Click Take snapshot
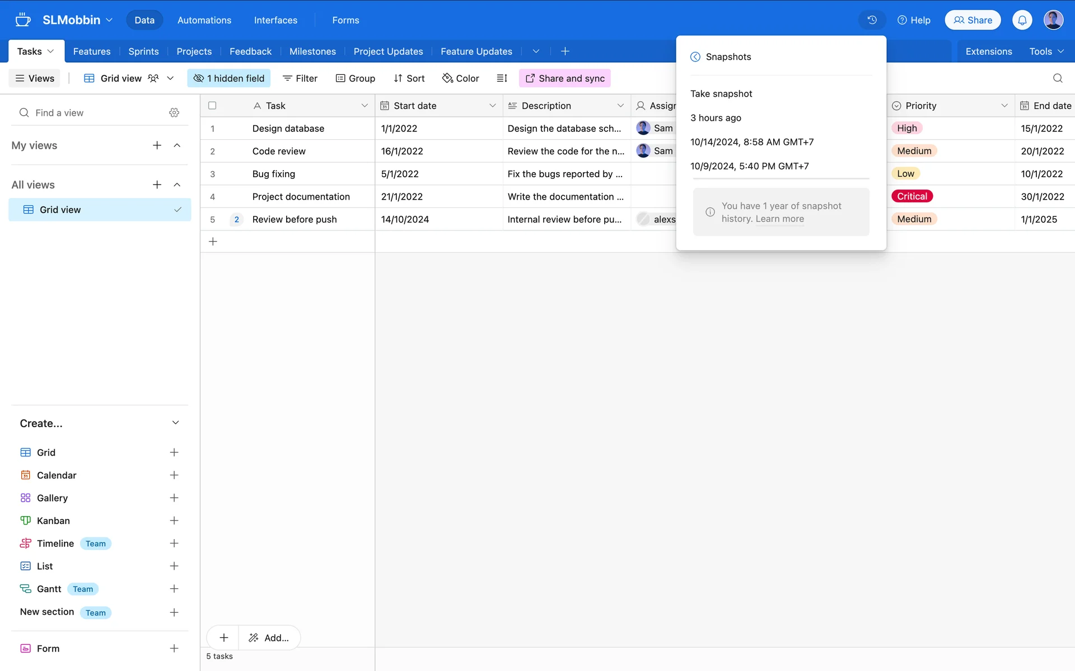The image size is (1075, 671). point(721,94)
